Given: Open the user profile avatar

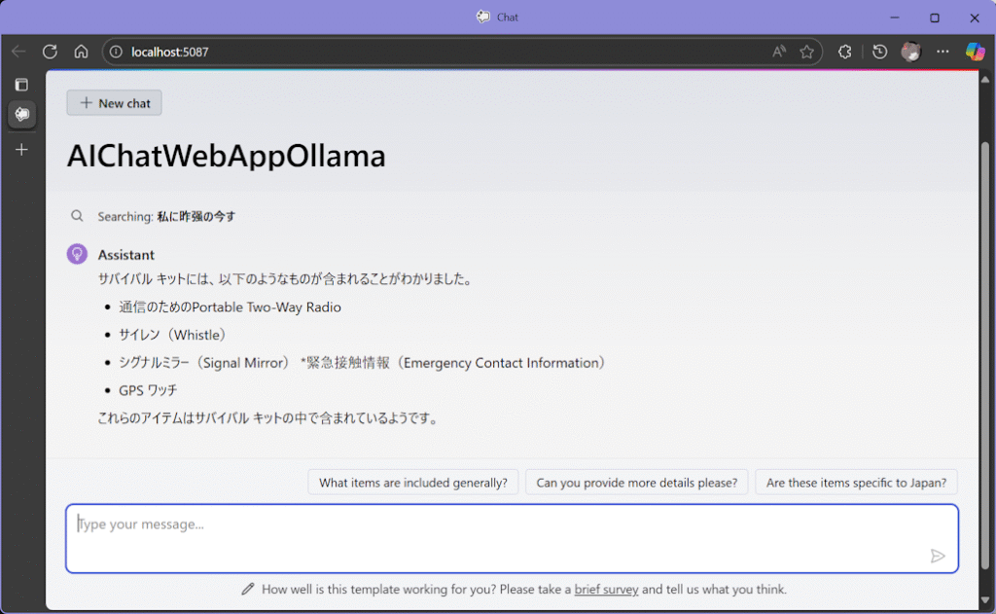Looking at the screenshot, I should point(910,52).
